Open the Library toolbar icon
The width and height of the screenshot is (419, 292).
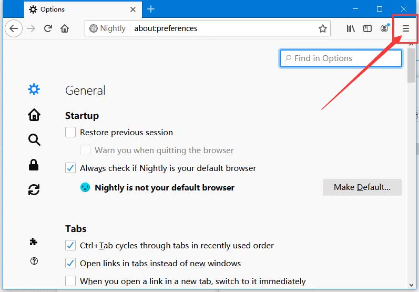[x=351, y=28]
